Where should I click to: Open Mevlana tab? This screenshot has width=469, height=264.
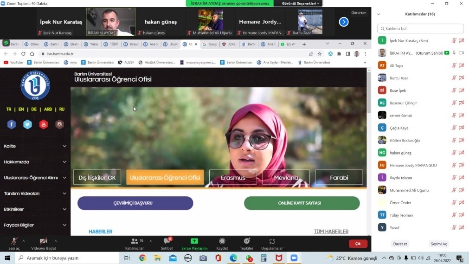[286, 177]
